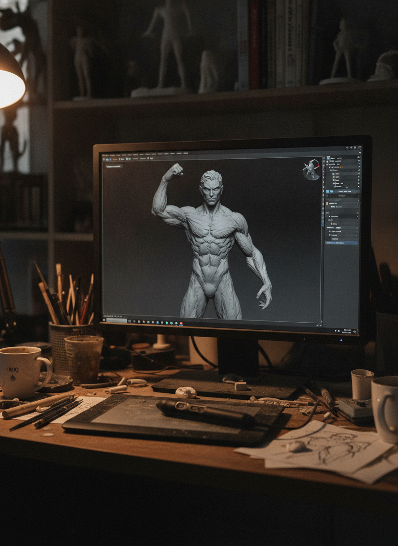This screenshot has width=398, height=546.
Task: Open the notification icon beside the taskbar clock
Action: 355,332
